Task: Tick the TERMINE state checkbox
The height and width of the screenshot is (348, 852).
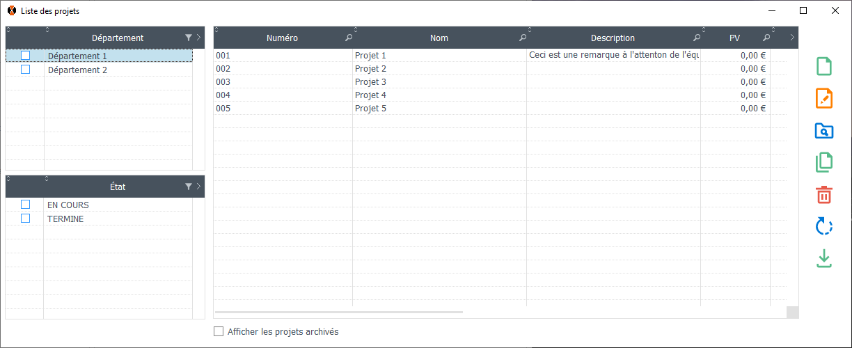Action: point(26,219)
